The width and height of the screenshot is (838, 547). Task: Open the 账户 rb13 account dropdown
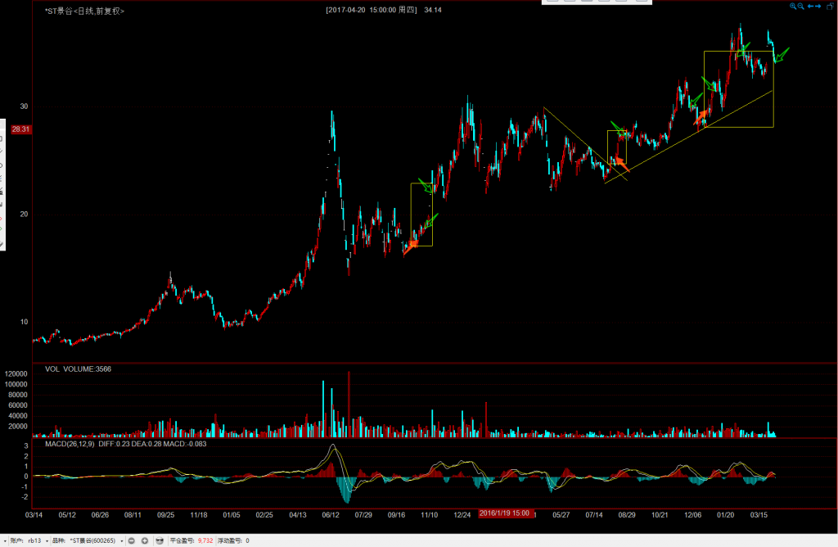pyautogui.click(x=37, y=540)
